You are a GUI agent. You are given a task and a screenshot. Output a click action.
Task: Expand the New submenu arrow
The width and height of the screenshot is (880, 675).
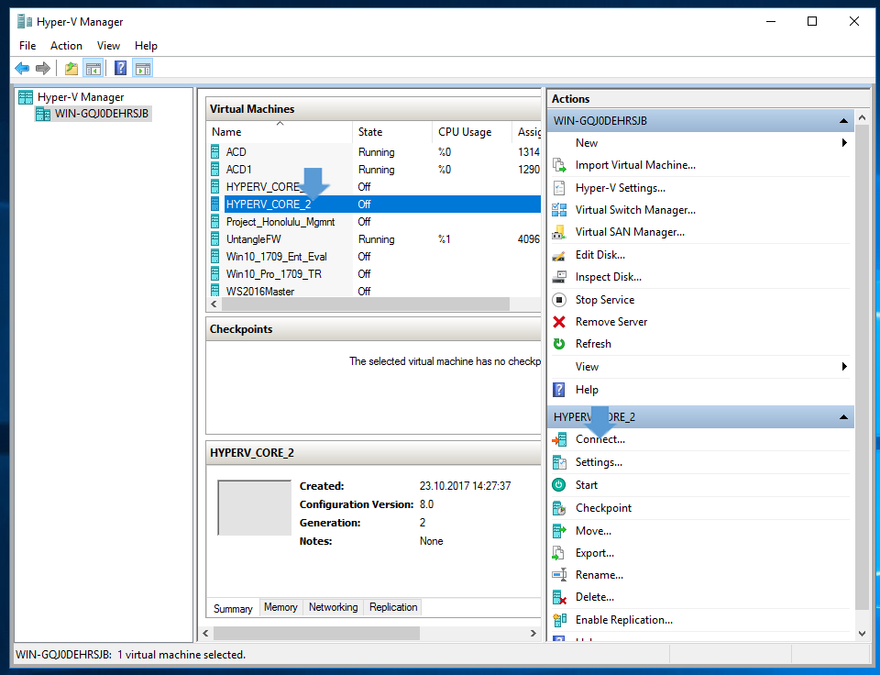click(844, 143)
